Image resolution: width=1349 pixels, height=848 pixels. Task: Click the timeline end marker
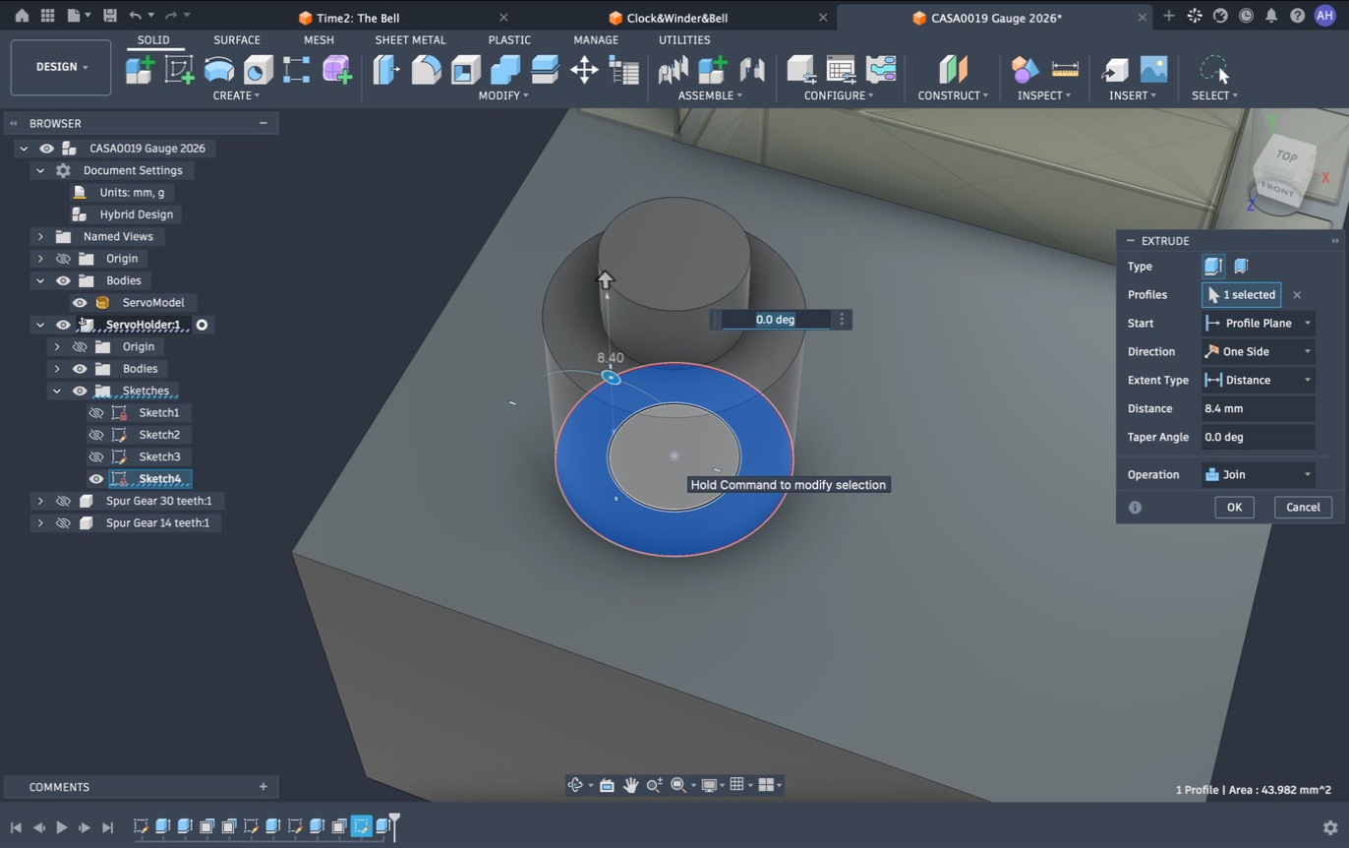click(394, 826)
